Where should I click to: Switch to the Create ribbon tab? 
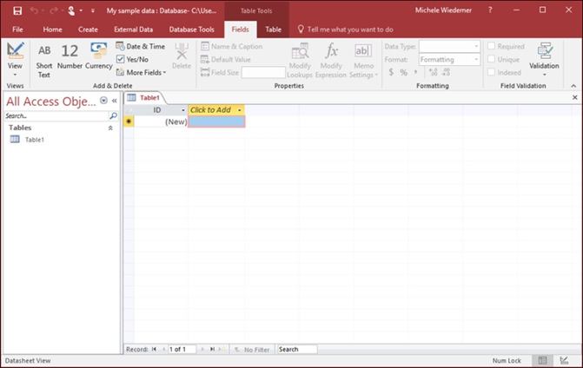pyautogui.click(x=88, y=30)
